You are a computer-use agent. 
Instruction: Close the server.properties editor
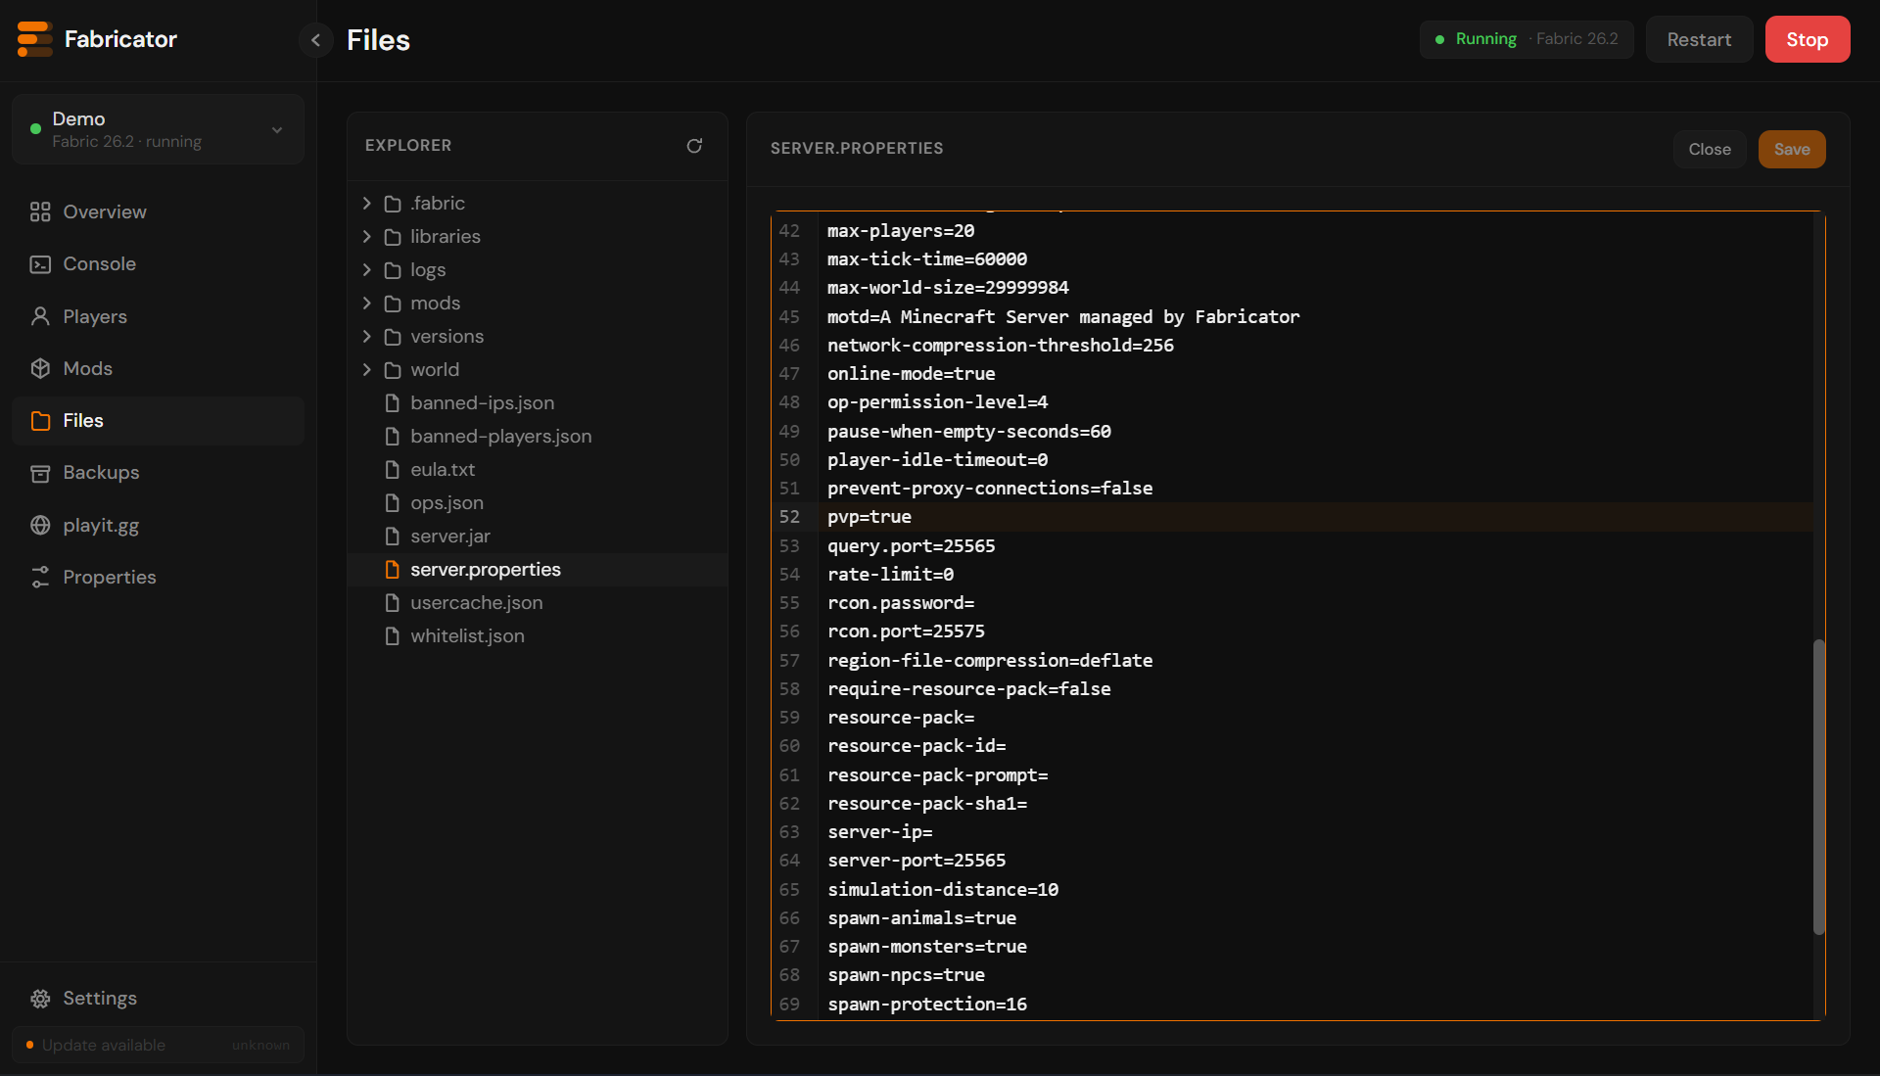click(x=1710, y=150)
